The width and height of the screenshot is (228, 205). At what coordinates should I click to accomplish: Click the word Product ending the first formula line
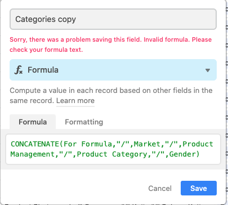(x=198, y=144)
